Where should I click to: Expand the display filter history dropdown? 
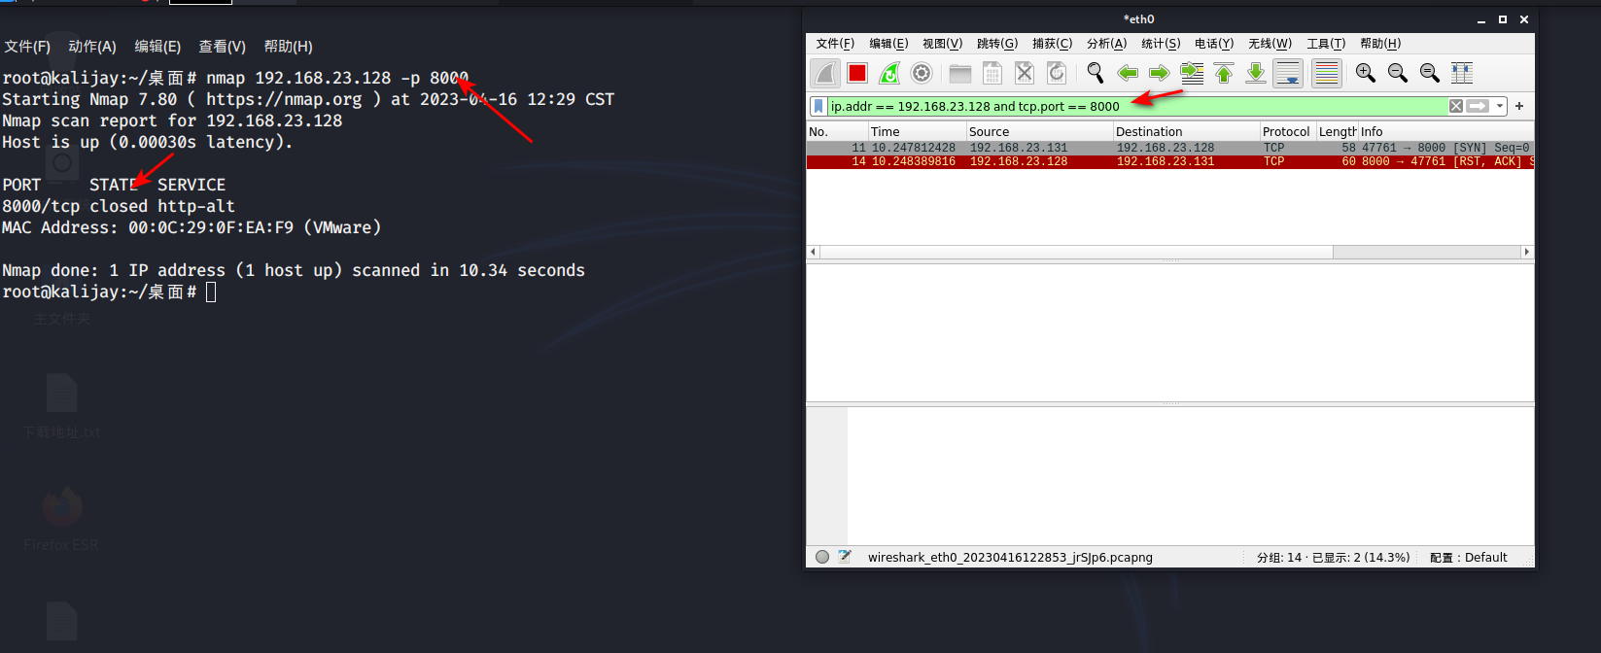coord(1500,106)
